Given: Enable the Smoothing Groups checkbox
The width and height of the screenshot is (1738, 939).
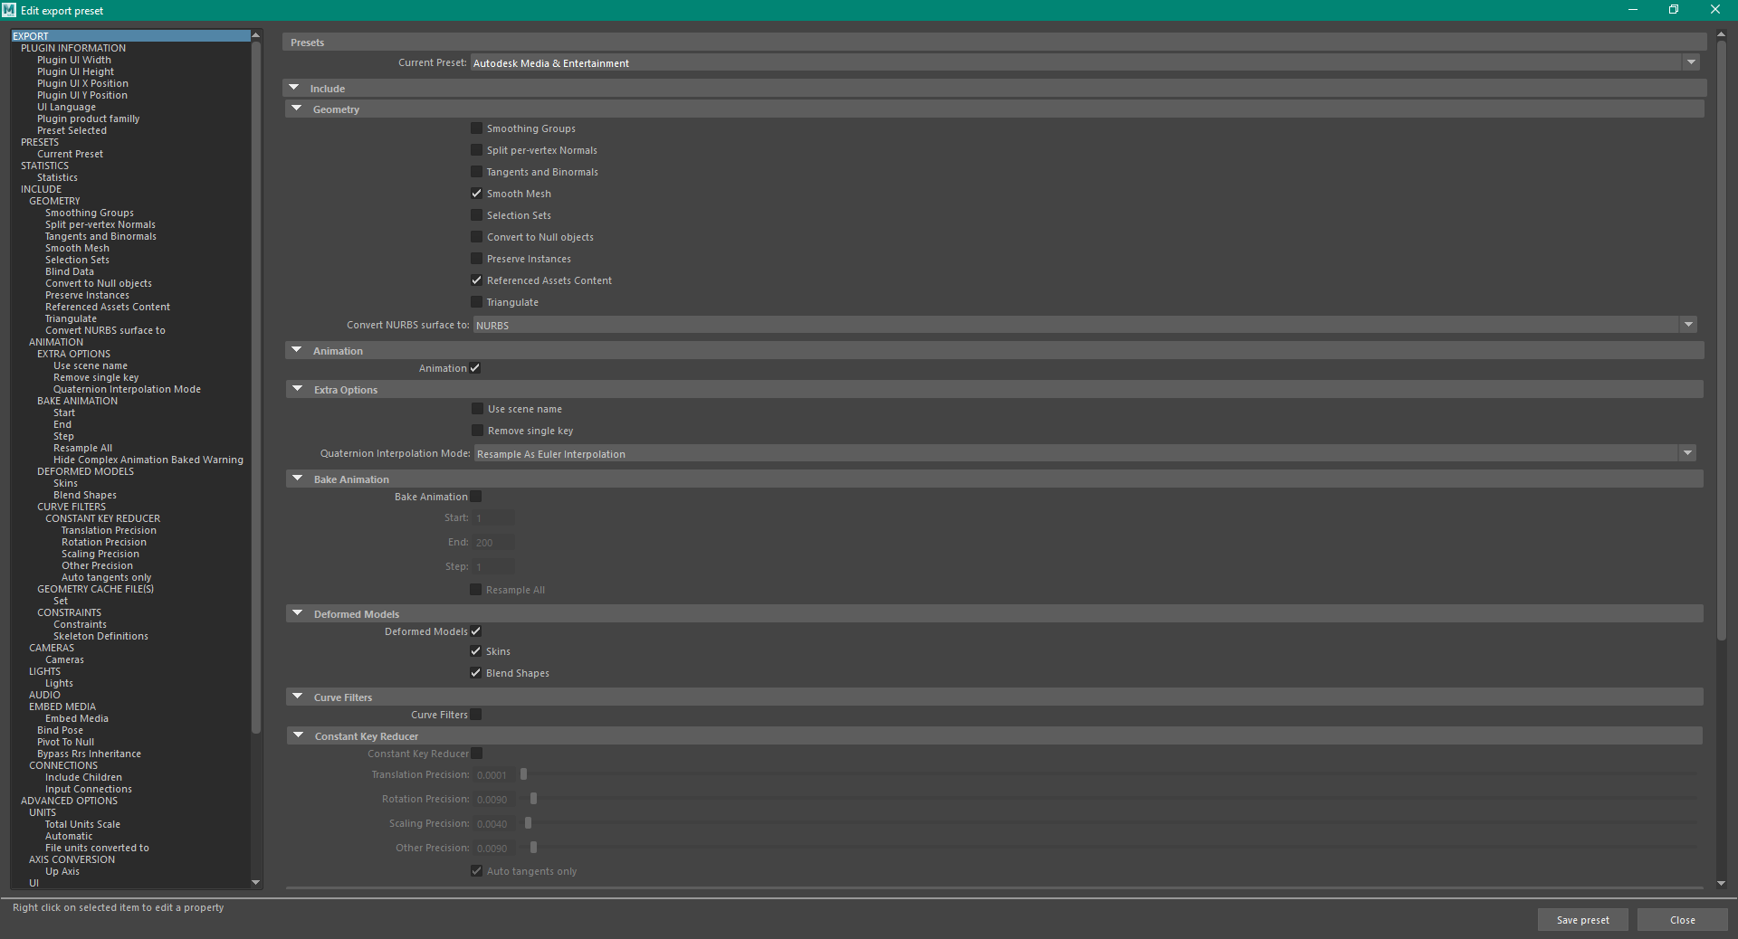Looking at the screenshot, I should [x=476, y=128].
